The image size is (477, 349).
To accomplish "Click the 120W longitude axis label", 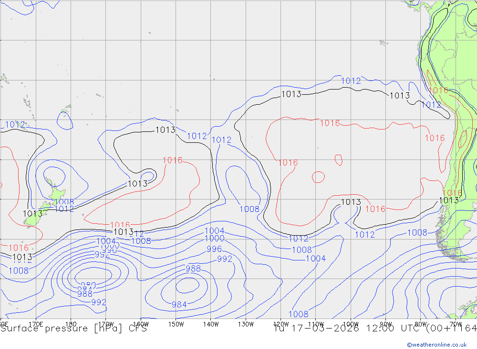I will pos(280,324).
